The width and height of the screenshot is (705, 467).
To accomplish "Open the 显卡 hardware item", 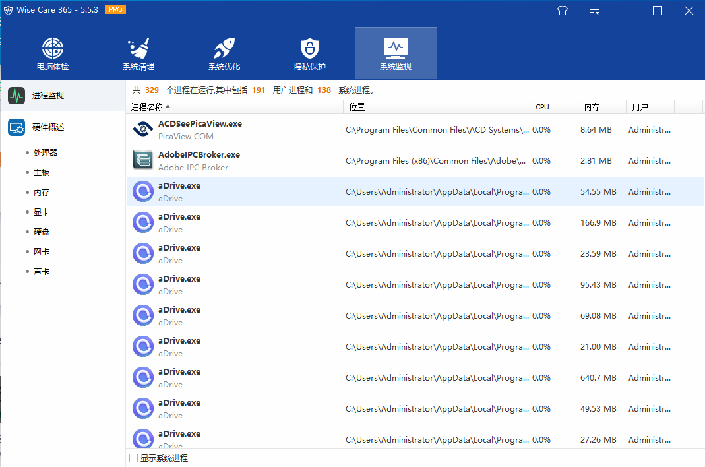I will 42,212.
